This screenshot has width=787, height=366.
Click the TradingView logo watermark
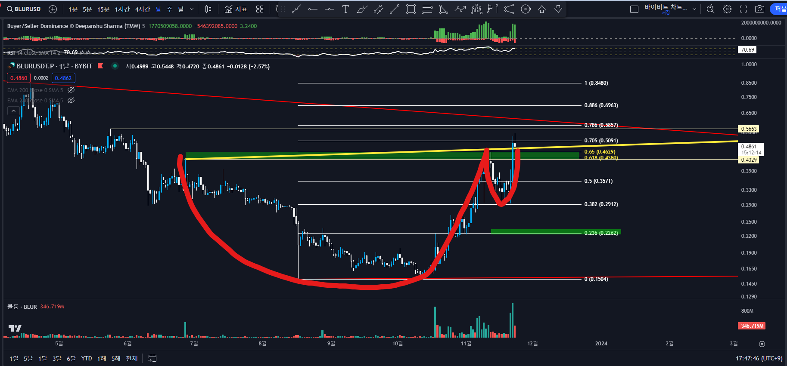[15, 328]
